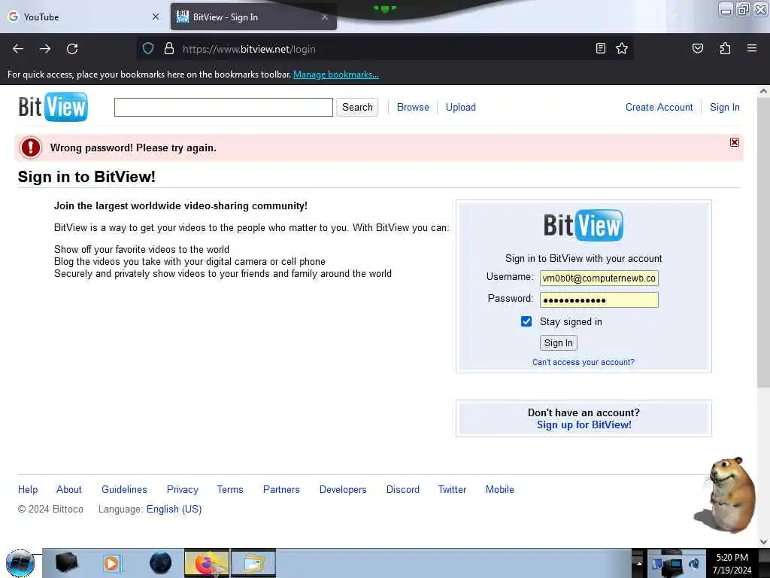Click the Sign In header link
This screenshot has width=770, height=578.
(724, 107)
